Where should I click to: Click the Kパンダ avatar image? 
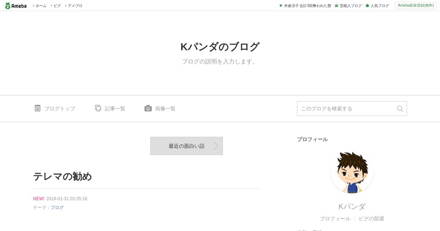tap(352, 172)
